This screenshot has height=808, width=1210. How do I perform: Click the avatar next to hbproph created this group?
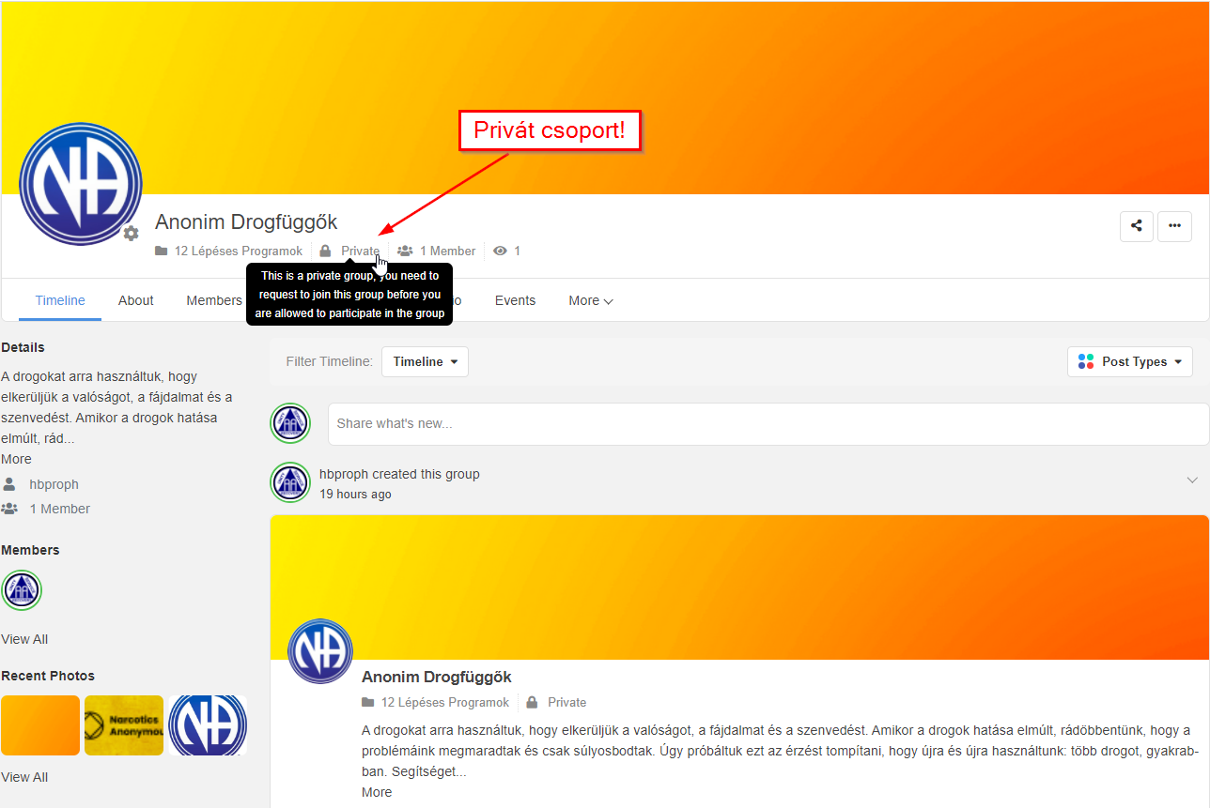(x=290, y=482)
